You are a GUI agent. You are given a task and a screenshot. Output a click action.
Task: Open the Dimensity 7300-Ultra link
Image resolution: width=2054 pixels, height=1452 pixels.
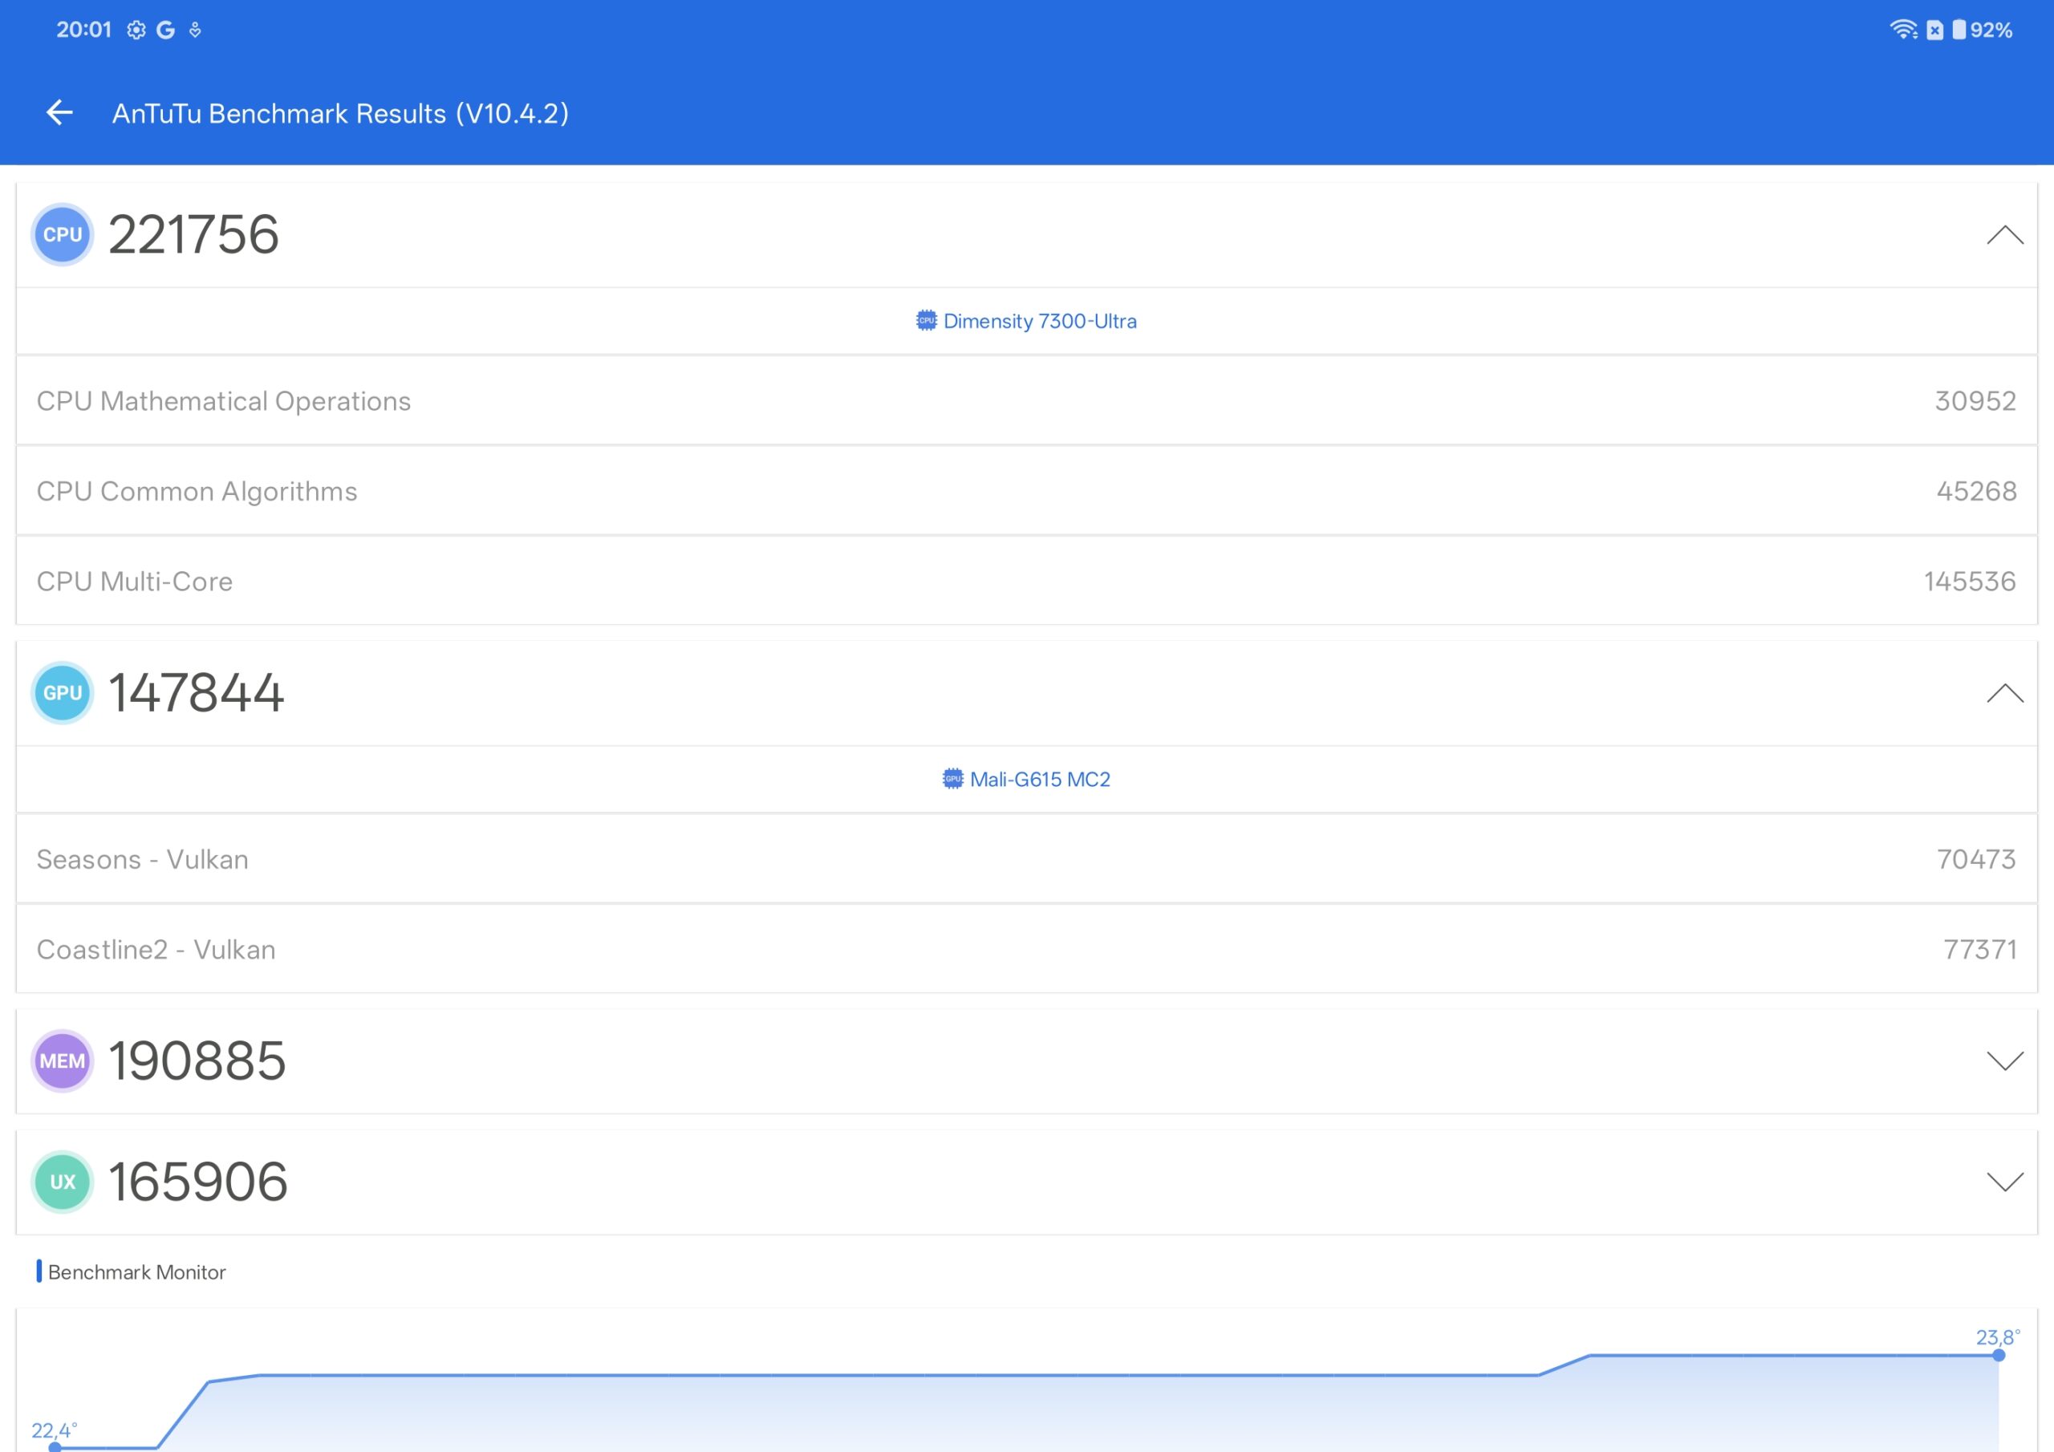(1040, 321)
